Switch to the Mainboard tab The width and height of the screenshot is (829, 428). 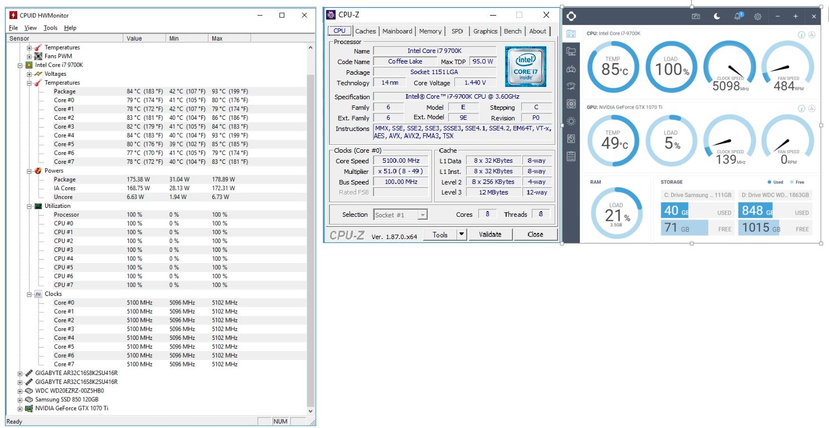click(397, 31)
